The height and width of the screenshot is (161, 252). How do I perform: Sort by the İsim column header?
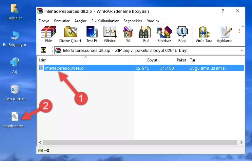coord(86,60)
